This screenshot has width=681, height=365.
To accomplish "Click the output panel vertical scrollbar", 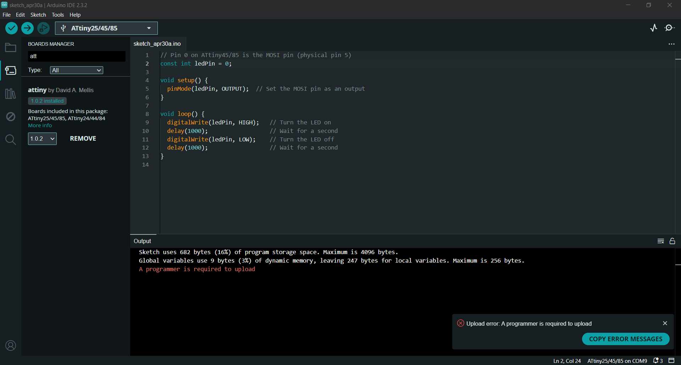I will 678,301.
